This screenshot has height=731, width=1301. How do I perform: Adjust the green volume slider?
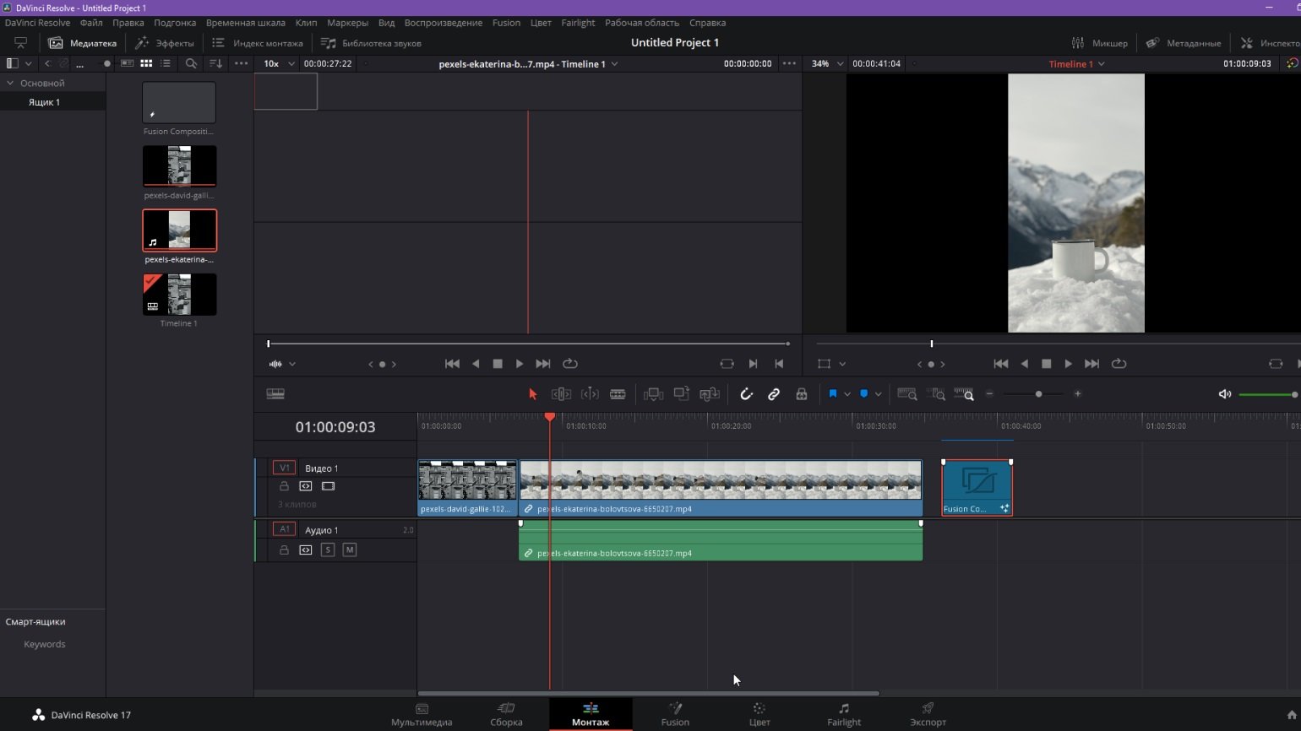tap(1268, 394)
